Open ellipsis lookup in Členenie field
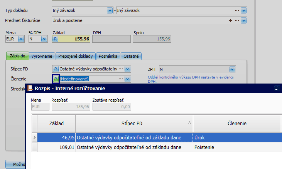 point(121,79)
